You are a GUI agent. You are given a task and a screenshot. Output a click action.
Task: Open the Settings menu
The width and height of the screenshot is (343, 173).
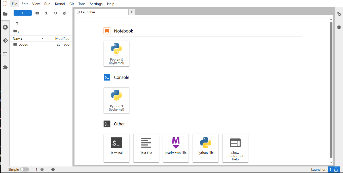click(x=96, y=4)
